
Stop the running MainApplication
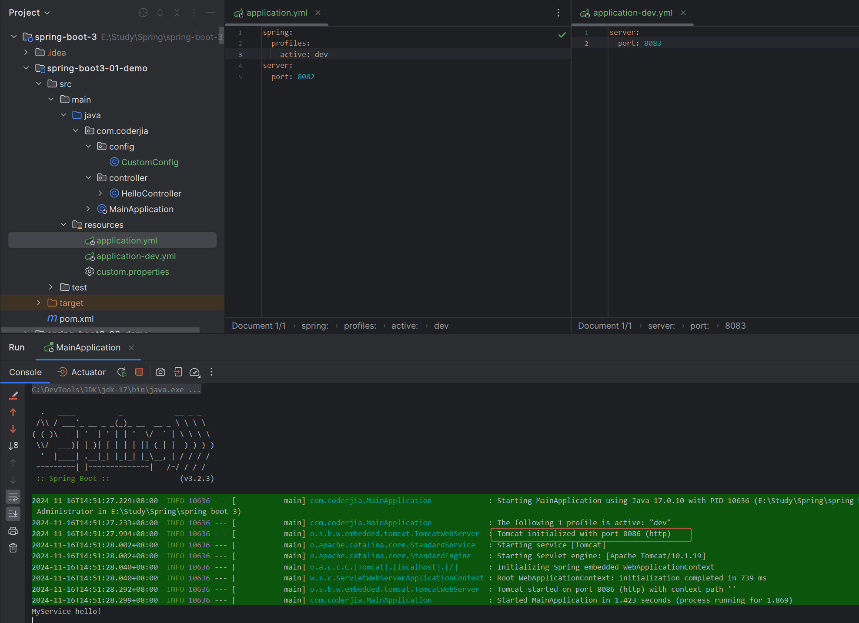click(139, 372)
